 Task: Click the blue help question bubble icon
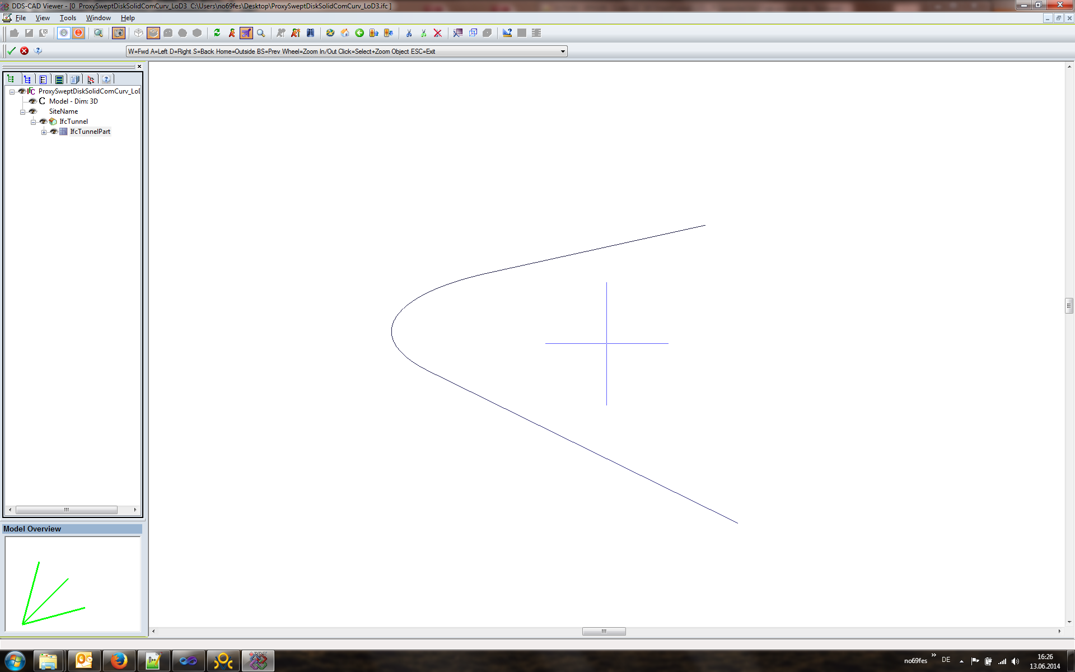(x=38, y=51)
